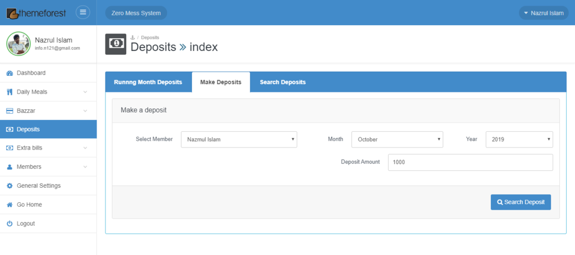575x255 pixels.
Task: Switch to Runnng Month Deposits tab
Action: click(x=148, y=82)
